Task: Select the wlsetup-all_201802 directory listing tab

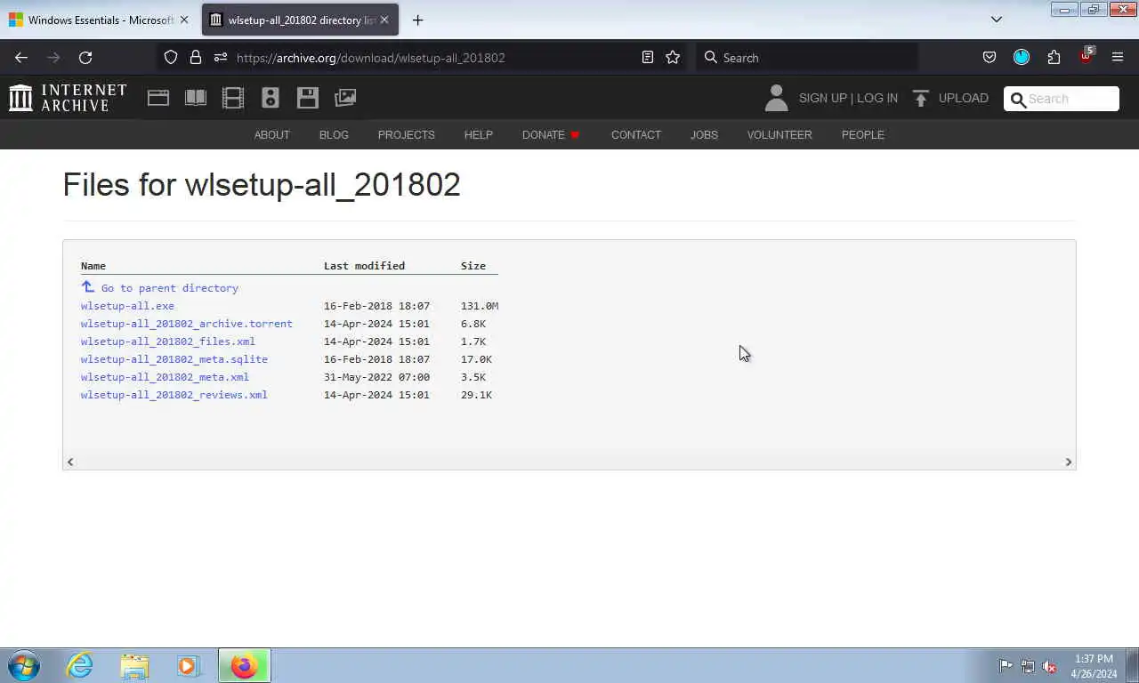Action: [x=300, y=20]
